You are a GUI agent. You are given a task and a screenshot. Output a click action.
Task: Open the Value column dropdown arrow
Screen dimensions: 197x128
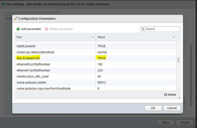174,37
